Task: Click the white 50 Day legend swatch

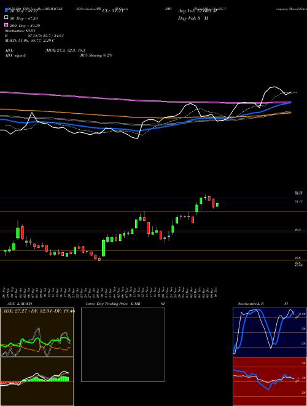Action: pyautogui.click(x=6, y=18)
